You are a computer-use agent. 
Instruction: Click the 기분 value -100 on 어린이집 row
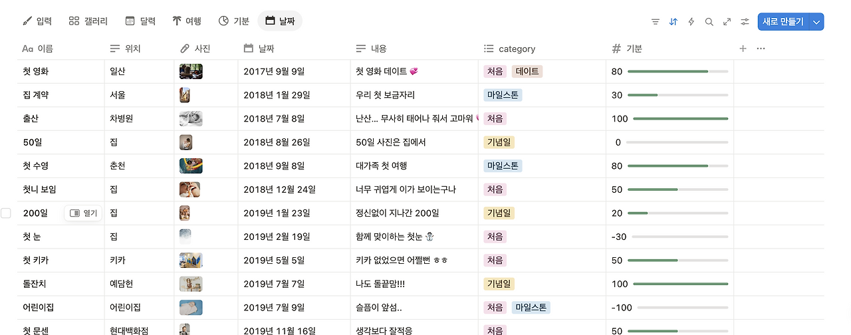(x=622, y=308)
